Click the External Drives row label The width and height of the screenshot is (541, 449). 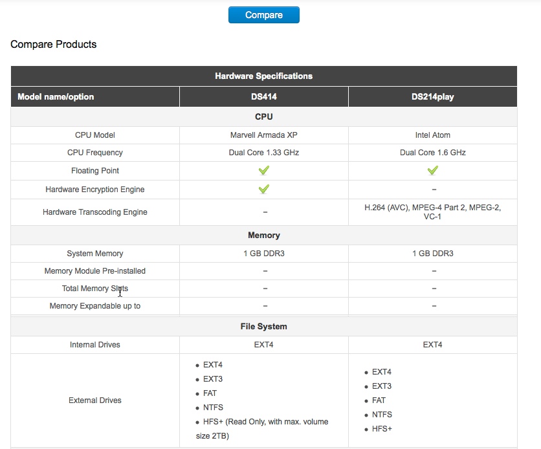pos(95,400)
